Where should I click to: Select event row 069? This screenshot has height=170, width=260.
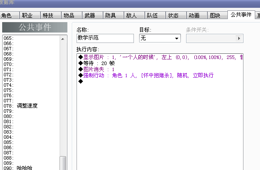click(31, 59)
